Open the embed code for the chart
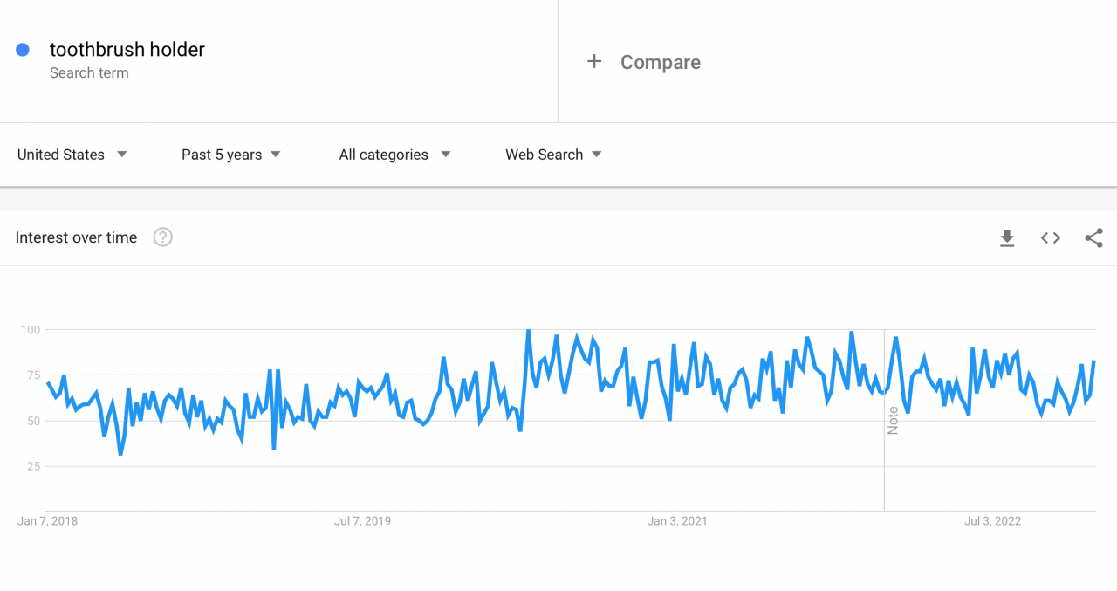 [x=1050, y=237]
